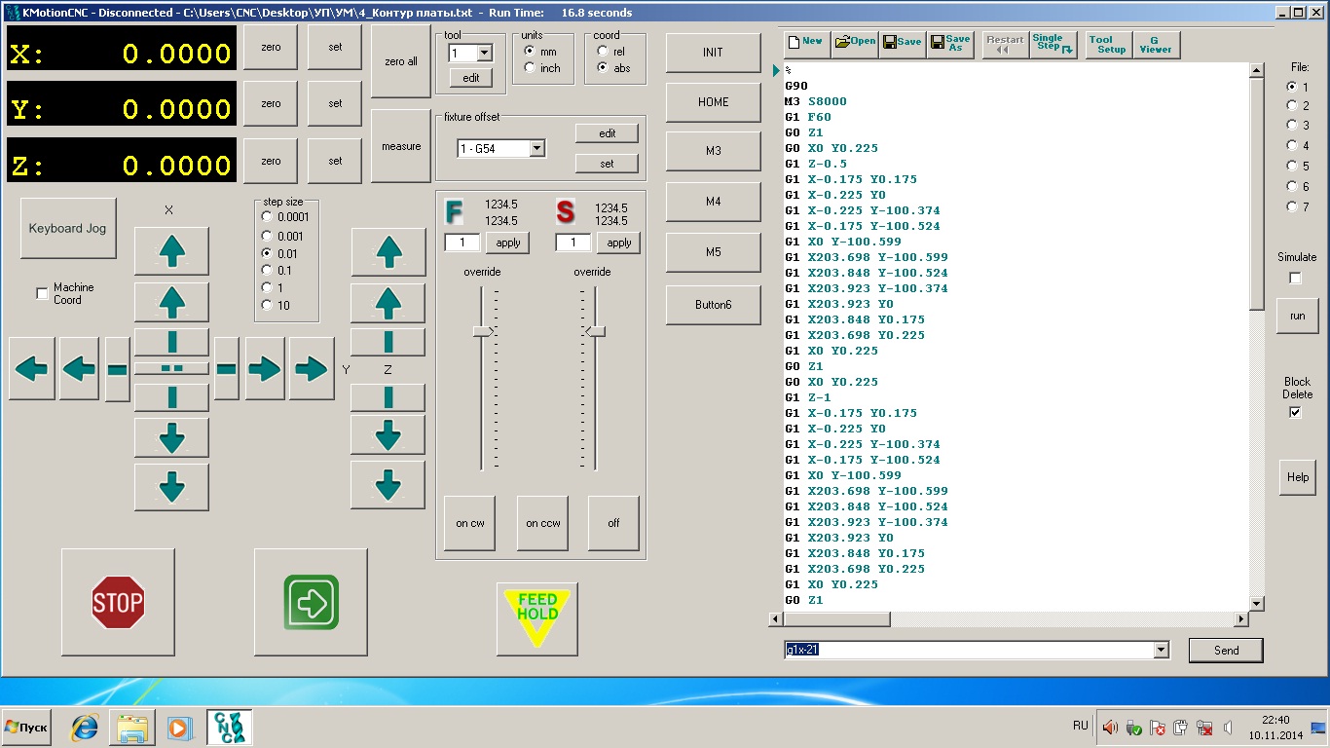Click topmost up arrow in X-labeled jog column
This screenshot has height=748, width=1330.
coord(171,251)
